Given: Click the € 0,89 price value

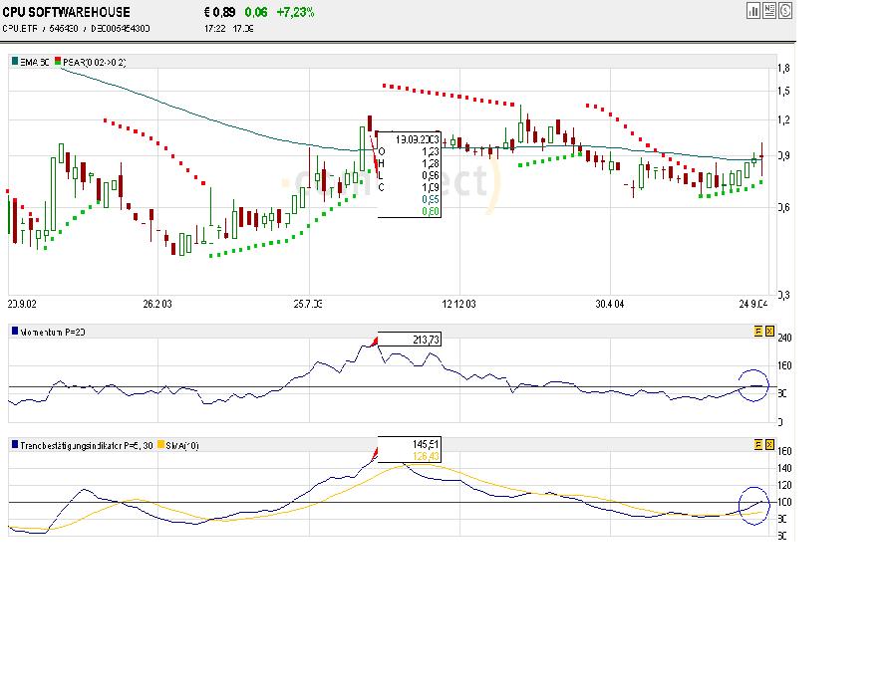Looking at the screenshot, I should (x=219, y=12).
